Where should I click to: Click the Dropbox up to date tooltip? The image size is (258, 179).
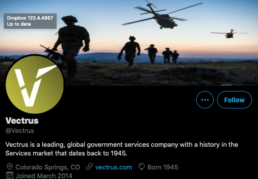(x=30, y=21)
